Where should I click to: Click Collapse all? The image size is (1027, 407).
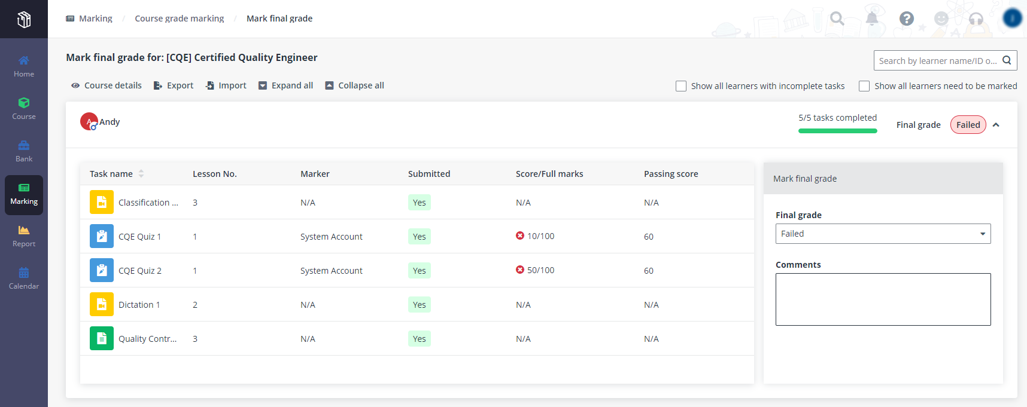tap(354, 85)
